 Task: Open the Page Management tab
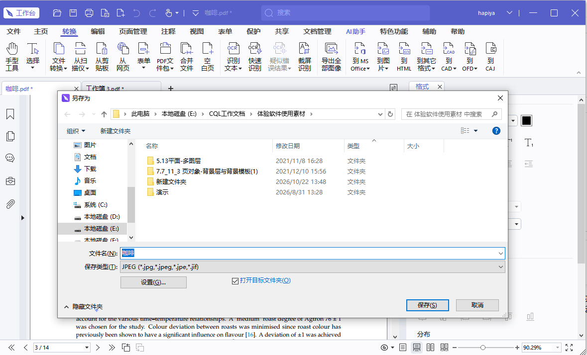[133, 31]
